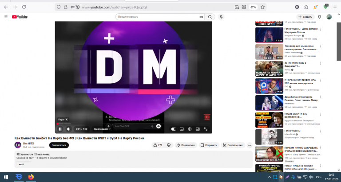Like the video with thumbs up

pyautogui.click(x=158, y=145)
